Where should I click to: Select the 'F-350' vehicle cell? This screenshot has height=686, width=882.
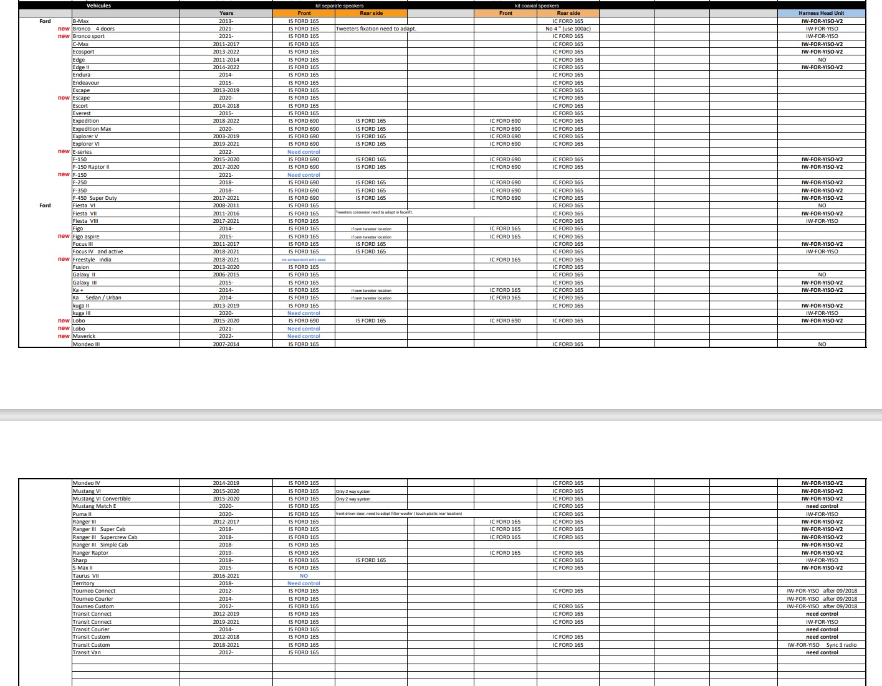click(126, 190)
